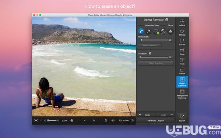Click Revert to Original
This screenshot has width=221, height=138.
click(156, 121)
